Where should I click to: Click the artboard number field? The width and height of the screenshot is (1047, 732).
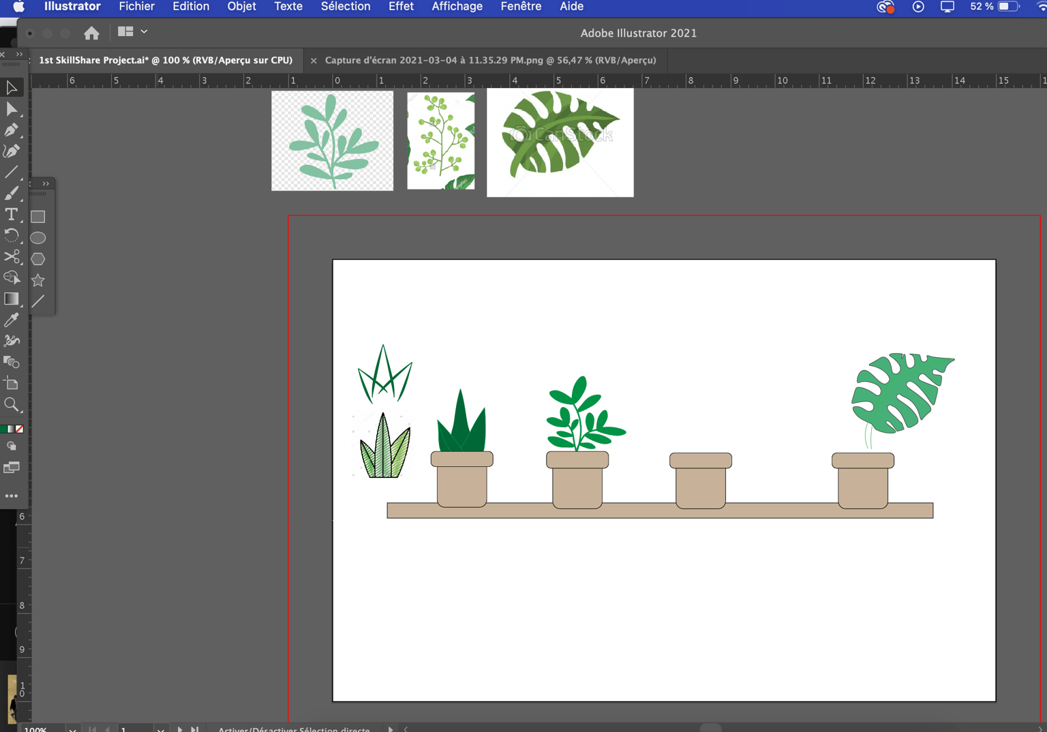[136, 729]
